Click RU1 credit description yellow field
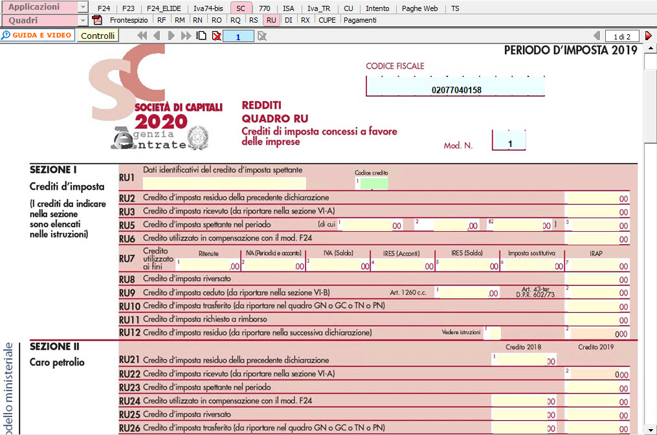Viewport: 657px width, 435px height. (x=224, y=183)
